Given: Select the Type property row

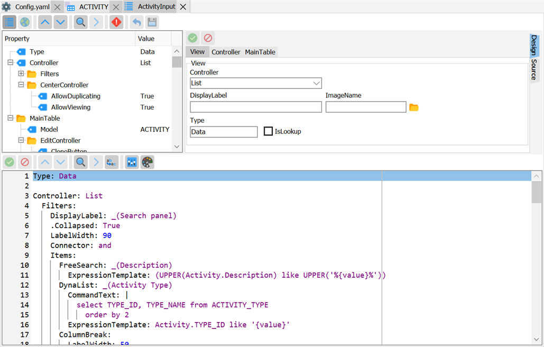Looking at the screenshot, I should (x=87, y=52).
